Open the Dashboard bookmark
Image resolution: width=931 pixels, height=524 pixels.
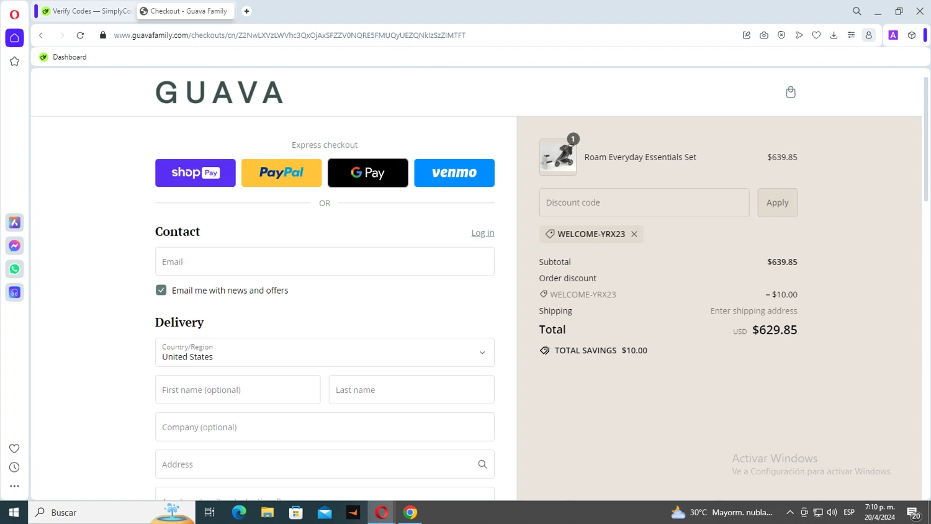(x=63, y=57)
